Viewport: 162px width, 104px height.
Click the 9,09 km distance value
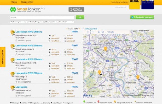[70, 77]
